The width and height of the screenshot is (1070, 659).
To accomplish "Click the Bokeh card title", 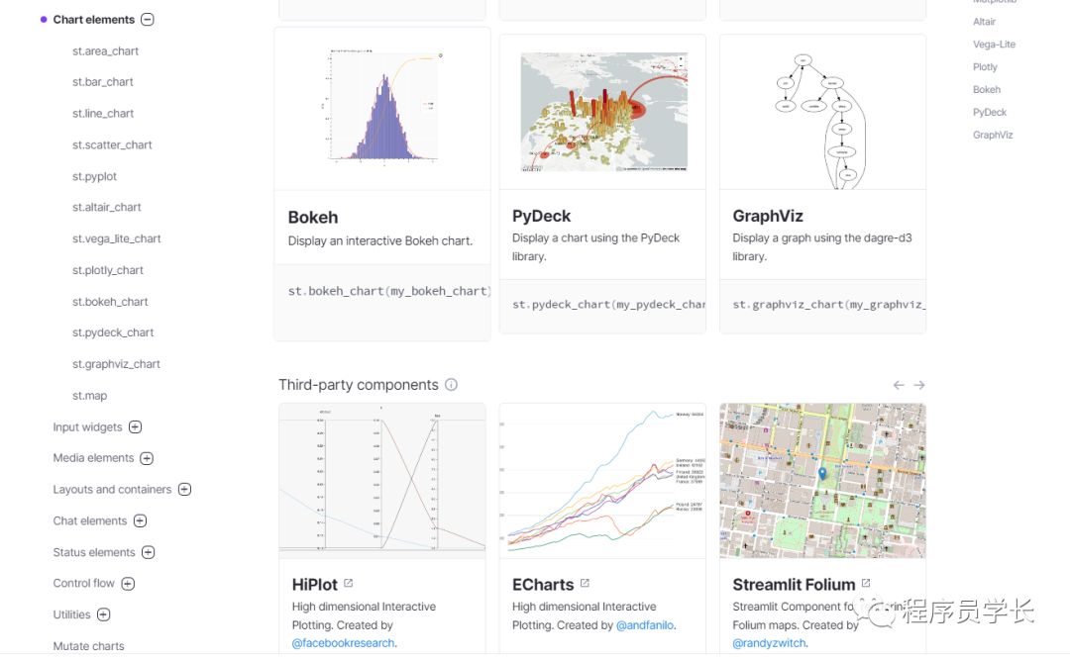I will coord(312,218).
